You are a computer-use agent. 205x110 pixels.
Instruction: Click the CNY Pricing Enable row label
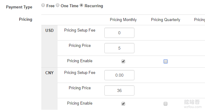coord(80,103)
